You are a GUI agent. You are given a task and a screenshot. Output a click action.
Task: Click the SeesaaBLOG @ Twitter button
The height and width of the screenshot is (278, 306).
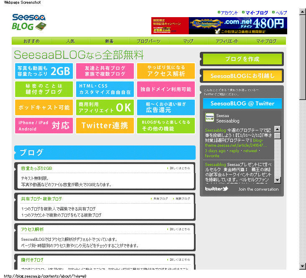pos(242,103)
